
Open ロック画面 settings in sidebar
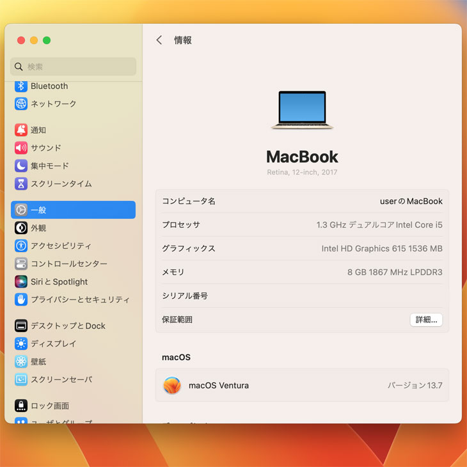pyautogui.click(x=50, y=406)
